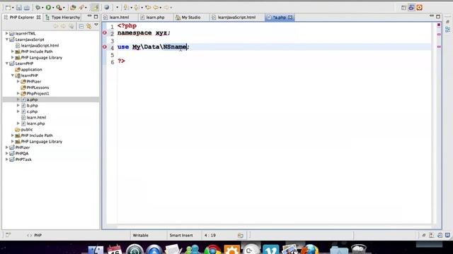The image size is (453, 254).
Task: Click the Last Edit Location arrow icon
Action: (148, 8)
